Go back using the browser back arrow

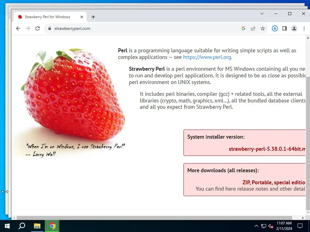click(x=18, y=28)
